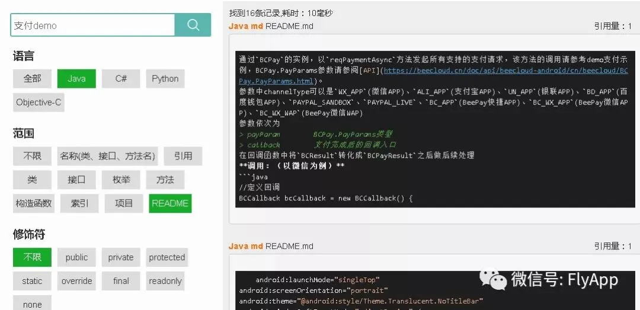
Task: Click the 修饰符 section heading
Action: pyautogui.click(x=29, y=235)
